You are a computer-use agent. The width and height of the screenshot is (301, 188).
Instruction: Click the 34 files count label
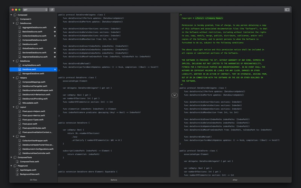[x=33, y=180]
